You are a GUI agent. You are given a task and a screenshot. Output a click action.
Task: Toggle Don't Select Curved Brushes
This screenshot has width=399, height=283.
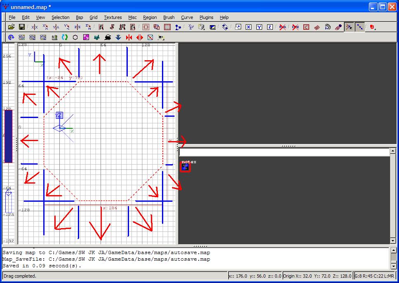(296, 27)
